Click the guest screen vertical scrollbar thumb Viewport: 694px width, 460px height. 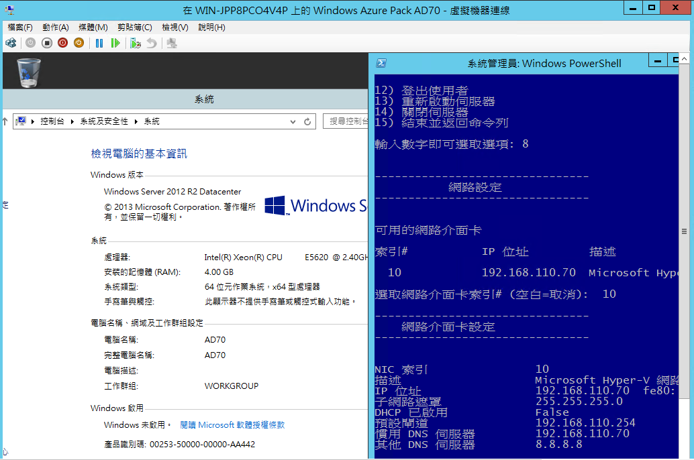684,231
